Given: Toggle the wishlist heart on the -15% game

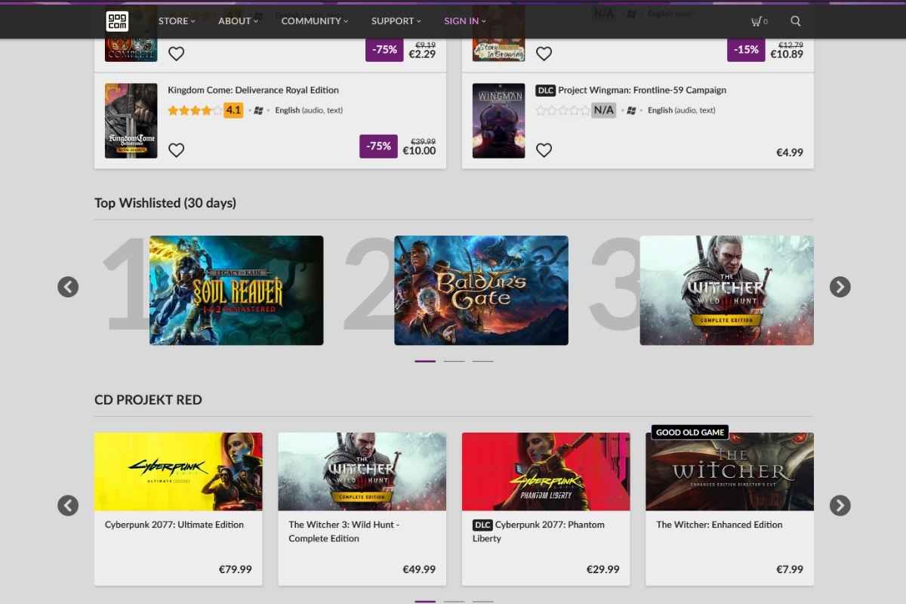Looking at the screenshot, I should 544,53.
